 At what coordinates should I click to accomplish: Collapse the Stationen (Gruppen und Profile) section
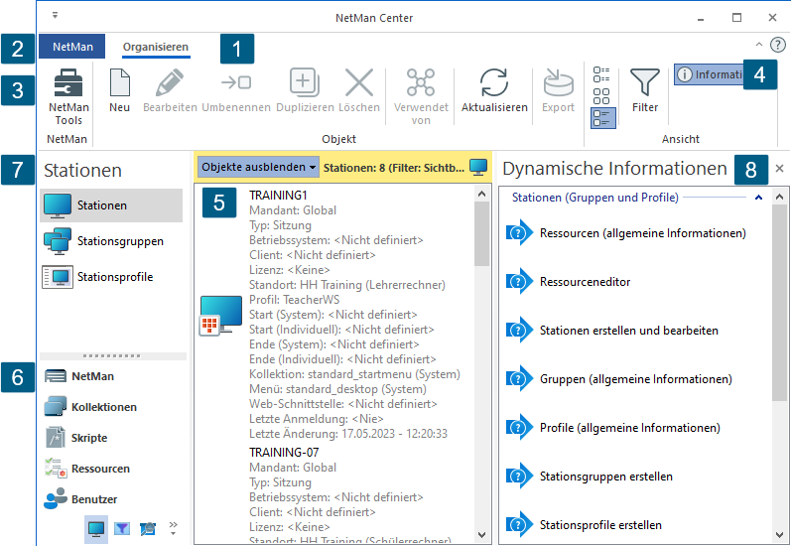758,198
